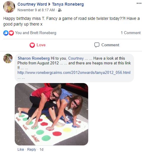Image resolution: width=142 pixels, height=154 pixels.
Task: Click the blue thumbs-up reaction icon
Action: click(6, 33)
